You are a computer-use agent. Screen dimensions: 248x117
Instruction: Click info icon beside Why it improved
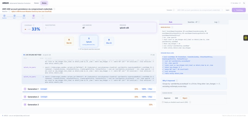coord(177,81)
